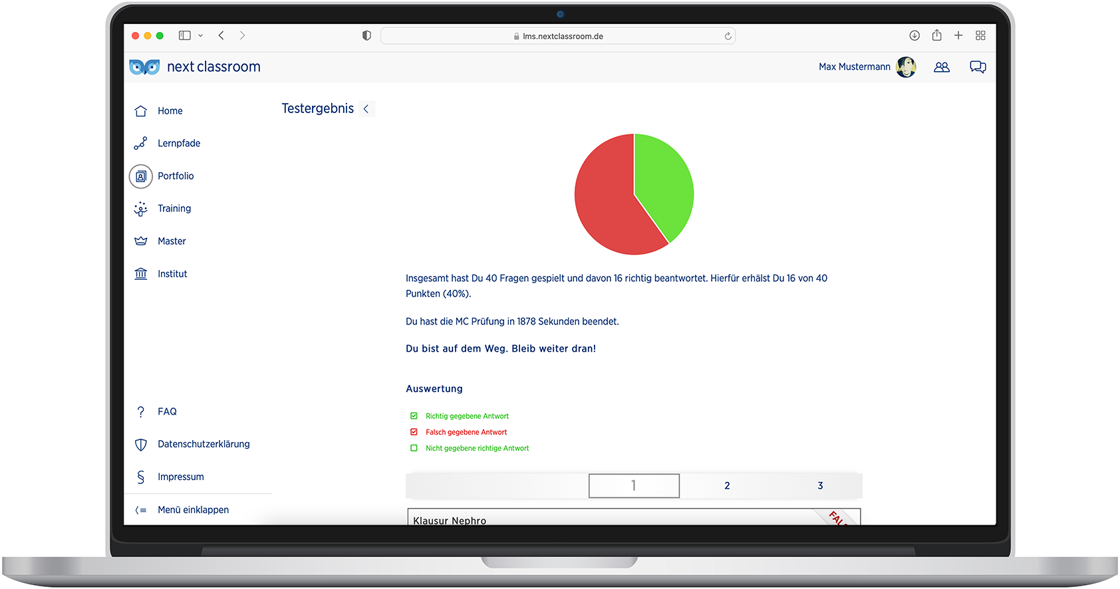This screenshot has width=1120, height=589.
Task: Toggle the 'Richtig gegebene Antwort' checkbox
Action: [414, 416]
